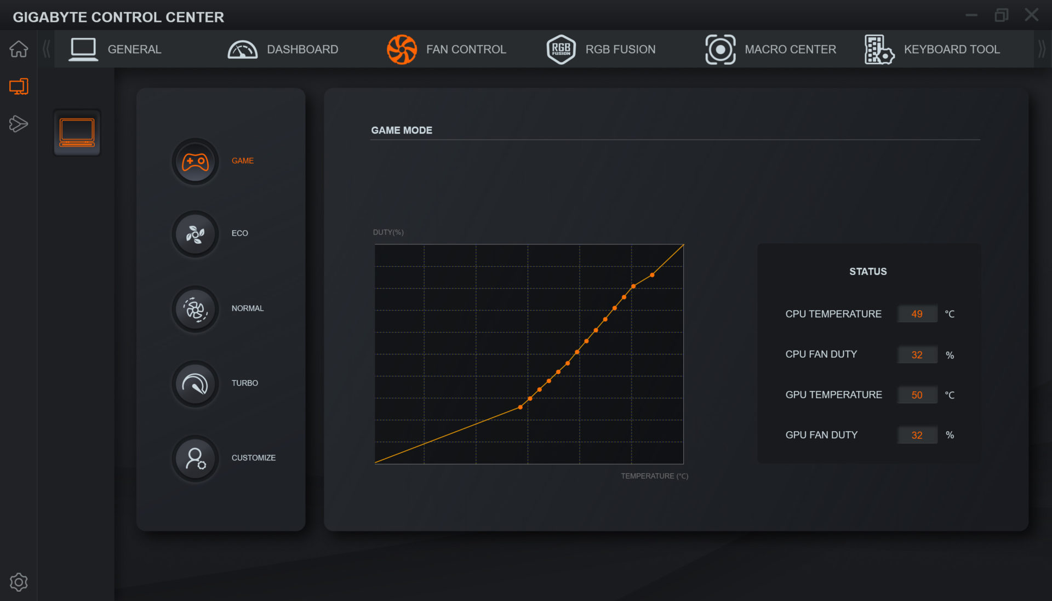Click the lowest orange point on the fan curve

tap(520, 407)
